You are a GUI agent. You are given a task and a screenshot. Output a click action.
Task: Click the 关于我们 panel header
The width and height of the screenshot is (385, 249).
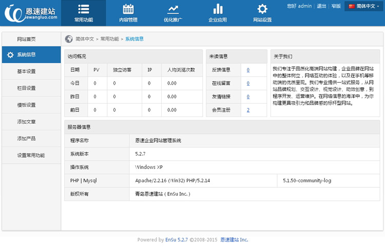coord(325,56)
